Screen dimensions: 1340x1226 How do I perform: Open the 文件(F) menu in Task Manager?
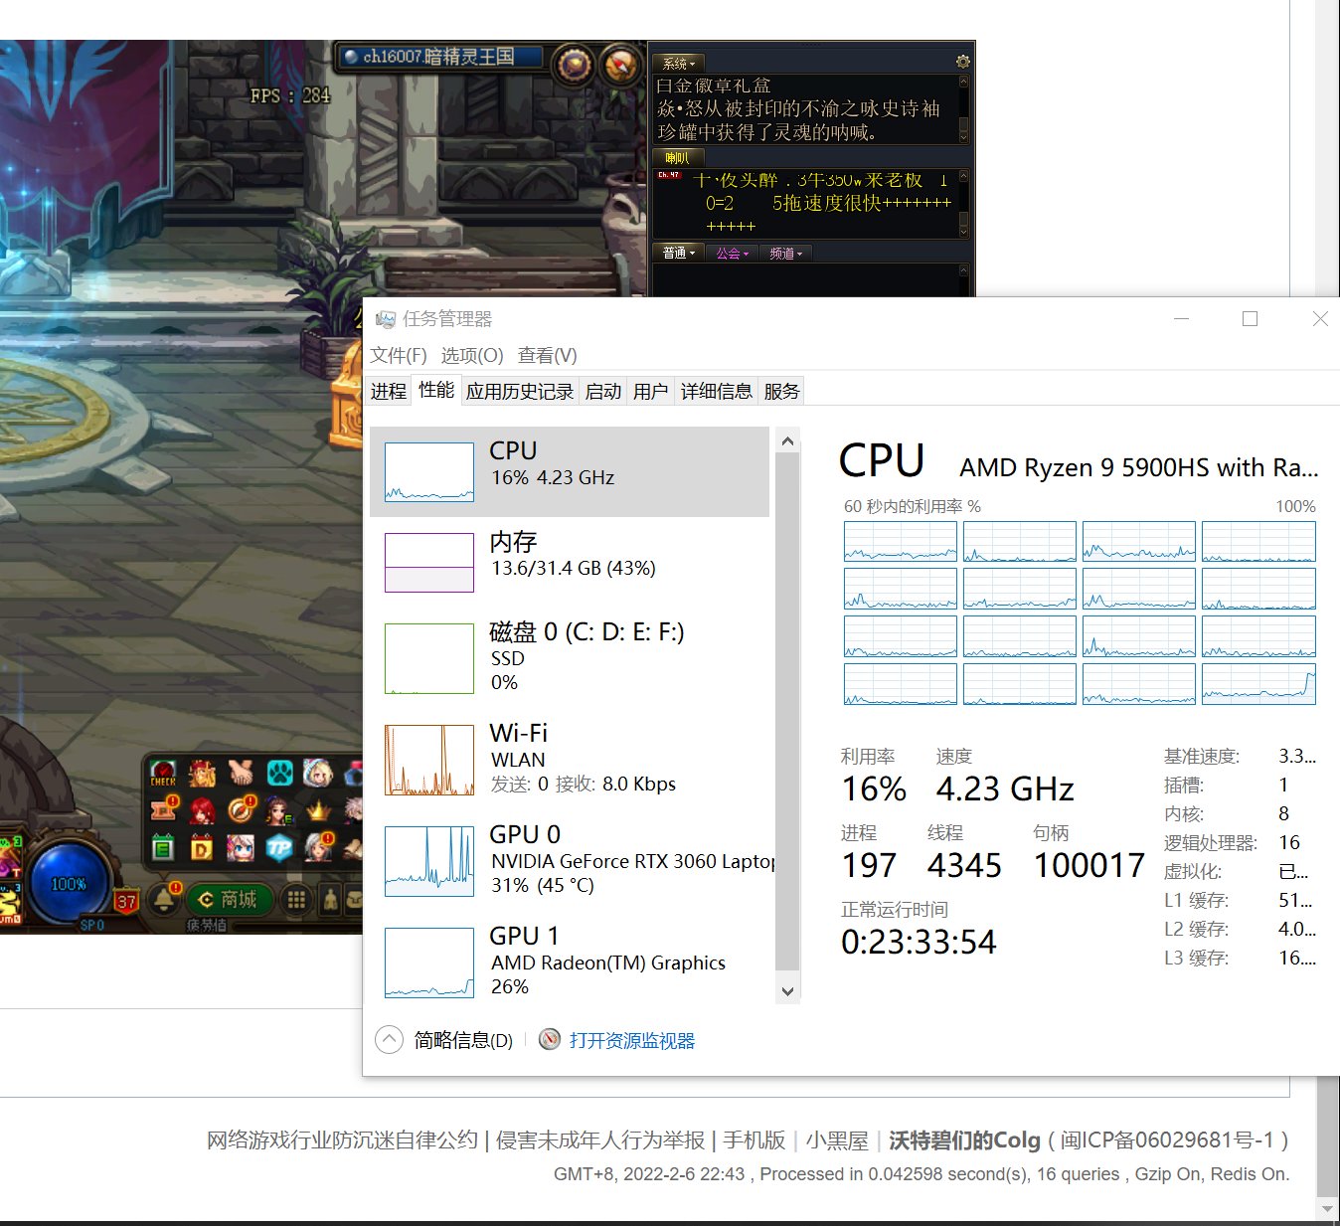pos(399,355)
